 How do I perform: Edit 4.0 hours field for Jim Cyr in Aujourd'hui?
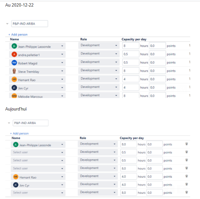click(129, 185)
